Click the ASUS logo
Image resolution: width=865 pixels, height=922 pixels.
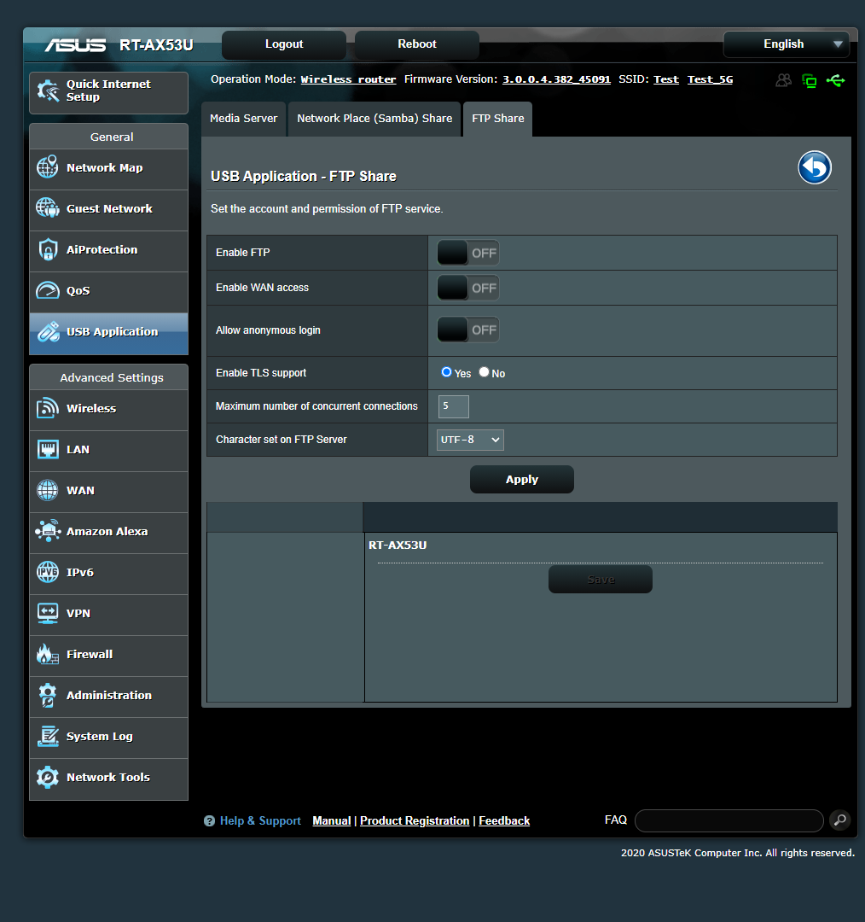coord(76,45)
